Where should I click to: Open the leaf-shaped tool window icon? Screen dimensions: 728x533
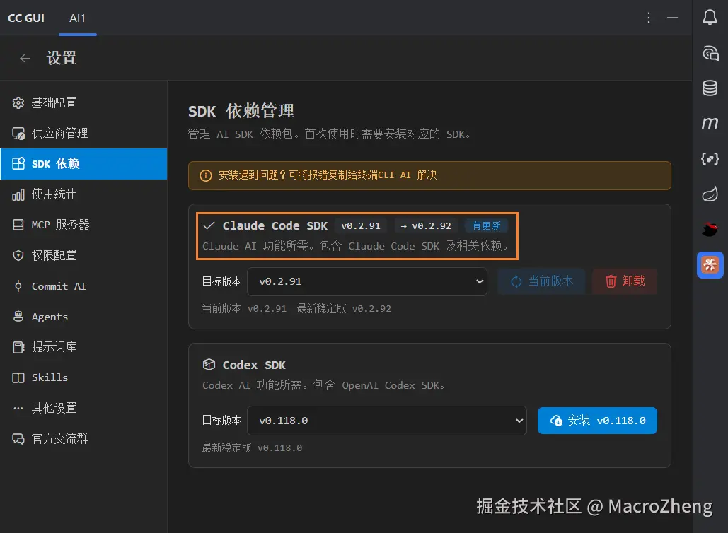click(710, 194)
